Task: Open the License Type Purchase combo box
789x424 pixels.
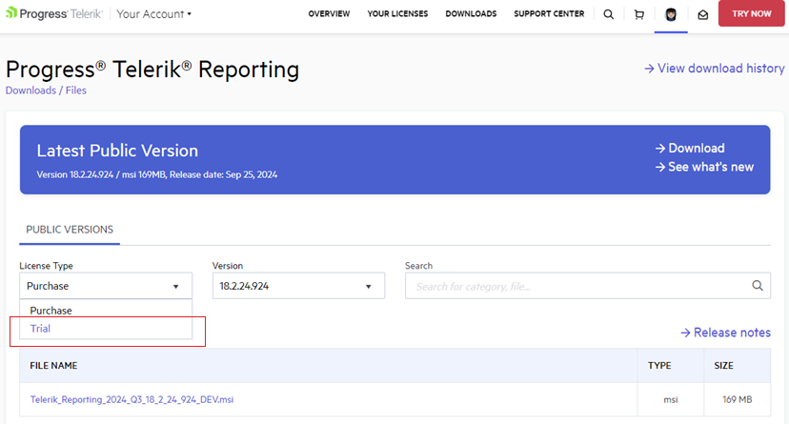Action: [x=106, y=286]
